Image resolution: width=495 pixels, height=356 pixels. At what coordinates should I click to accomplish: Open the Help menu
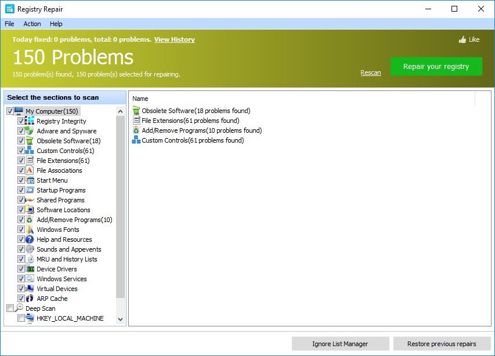click(56, 24)
